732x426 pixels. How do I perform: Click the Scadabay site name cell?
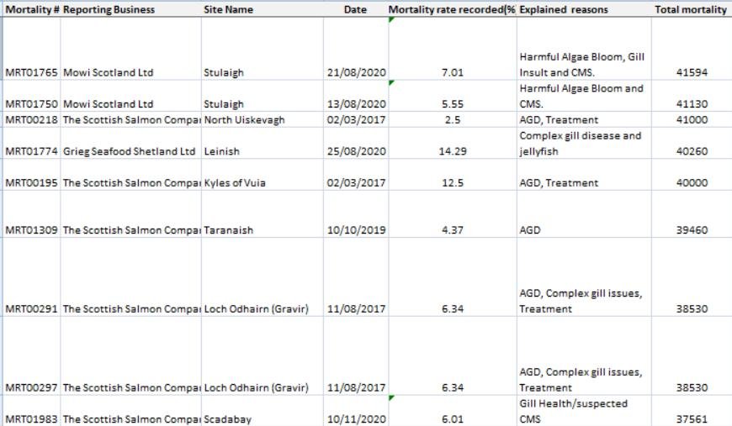[226, 419]
